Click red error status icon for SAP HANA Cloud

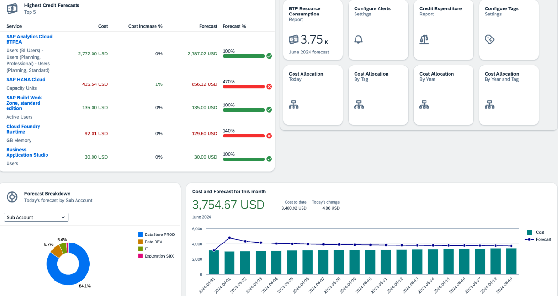(x=269, y=87)
